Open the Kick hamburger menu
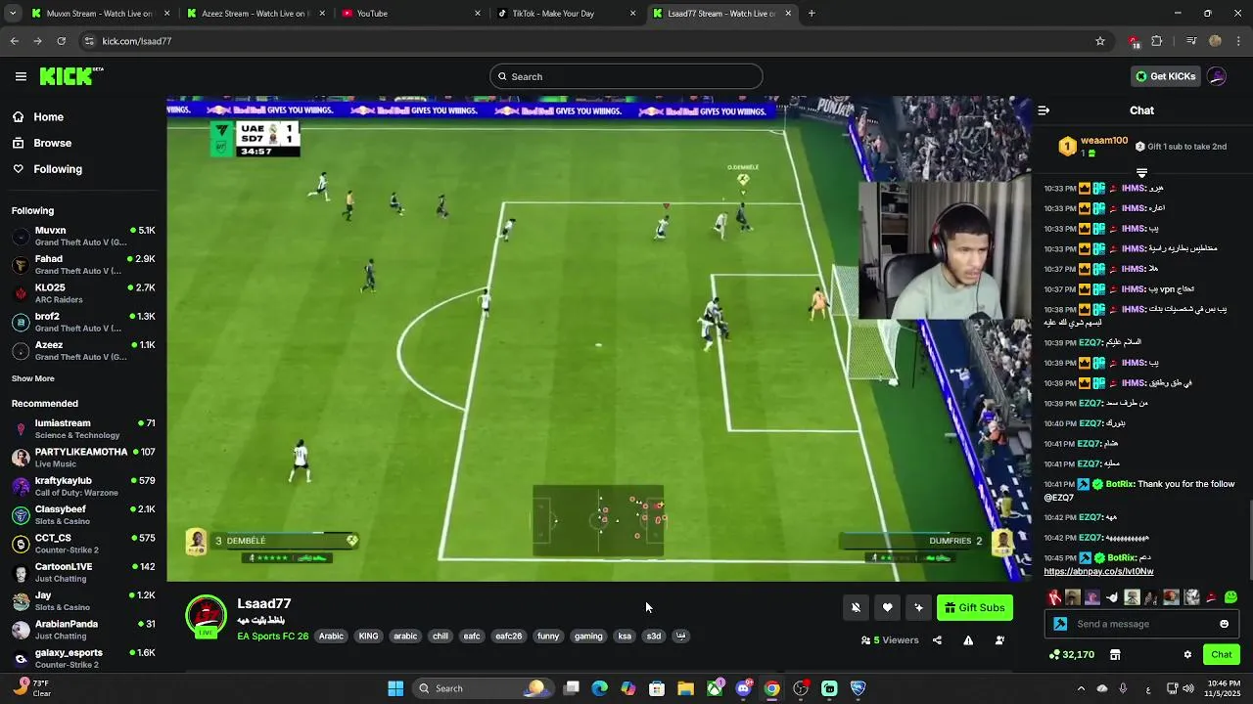Image resolution: width=1253 pixels, height=704 pixels. (x=21, y=76)
